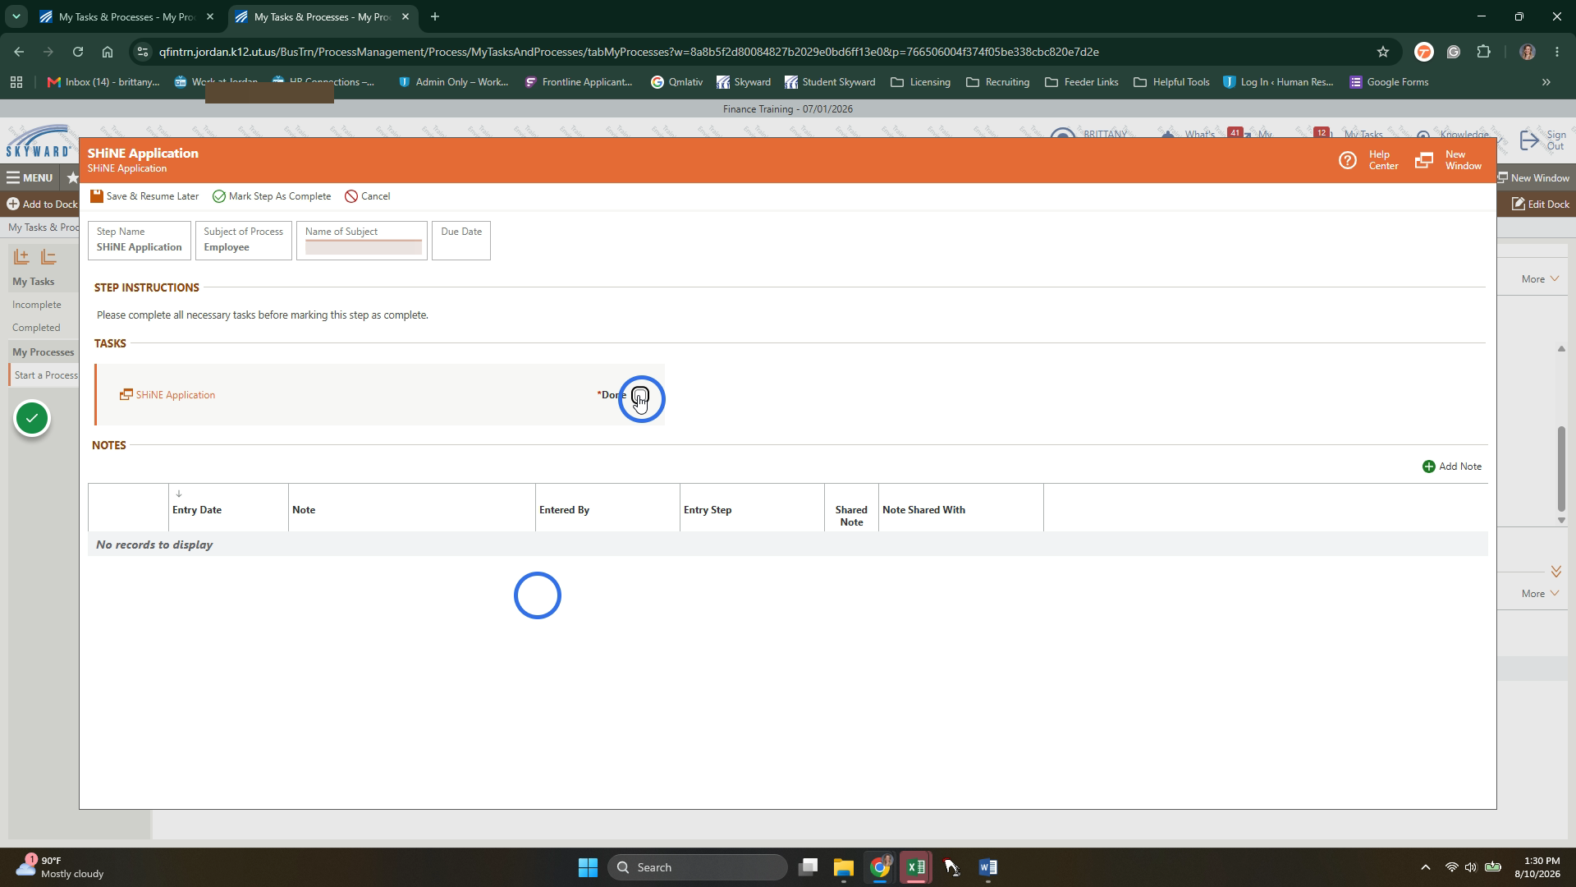Bookmark this page with star icon

pyautogui.click(x=1383, y=52)
